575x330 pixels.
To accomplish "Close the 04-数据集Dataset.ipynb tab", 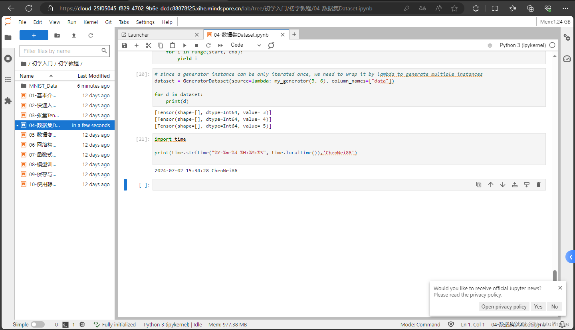I will point(283,35).
